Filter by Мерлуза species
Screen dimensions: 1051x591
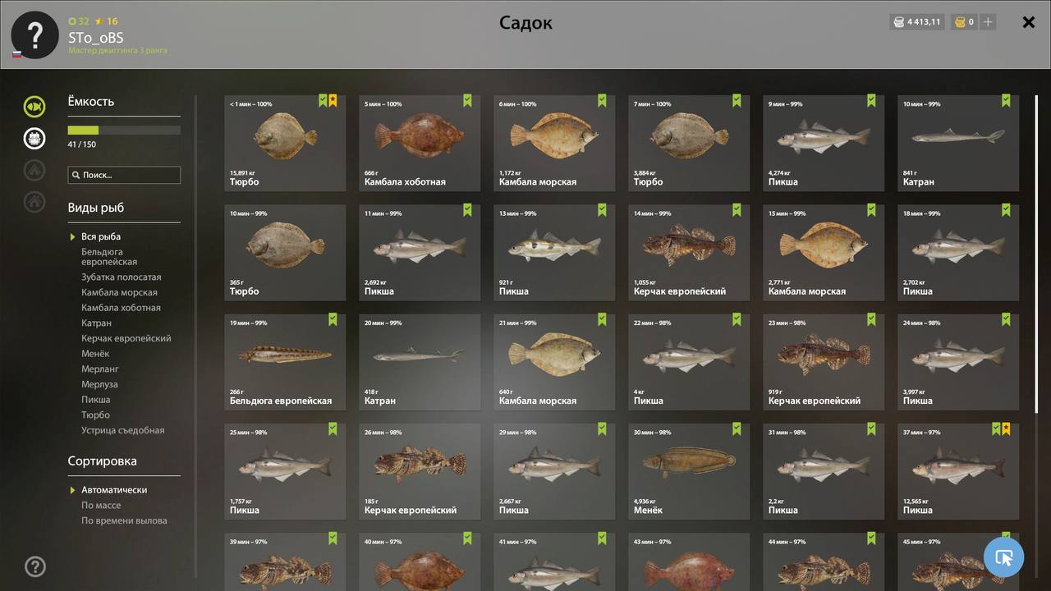(x=99, y=384)
